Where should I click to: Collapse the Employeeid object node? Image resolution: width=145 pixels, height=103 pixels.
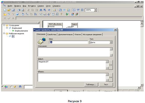pos(7,28)
